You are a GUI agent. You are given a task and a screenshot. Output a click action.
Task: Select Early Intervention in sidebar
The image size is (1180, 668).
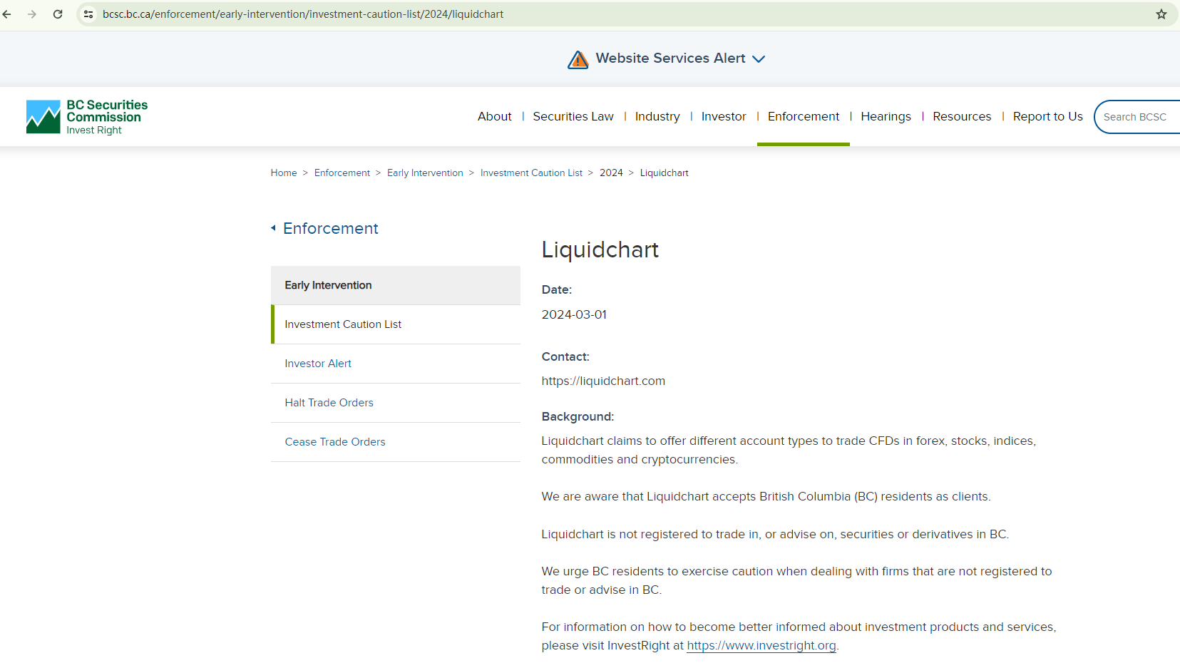click(x=396, y=285)
